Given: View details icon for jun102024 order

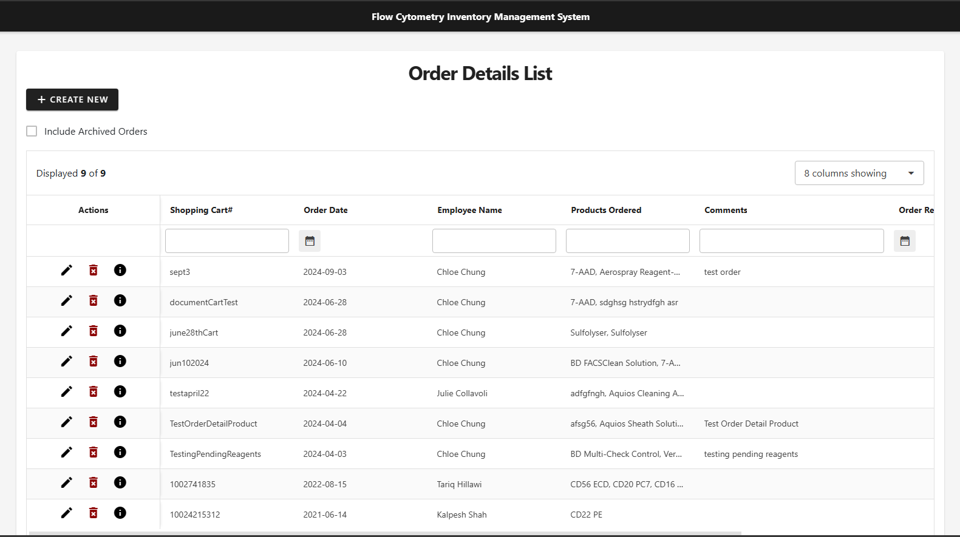Looking at the screenshot, I should click(120, 361).
